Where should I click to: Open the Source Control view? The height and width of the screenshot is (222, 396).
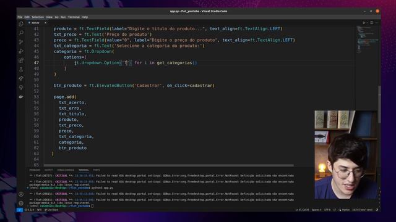pos(21,42)
